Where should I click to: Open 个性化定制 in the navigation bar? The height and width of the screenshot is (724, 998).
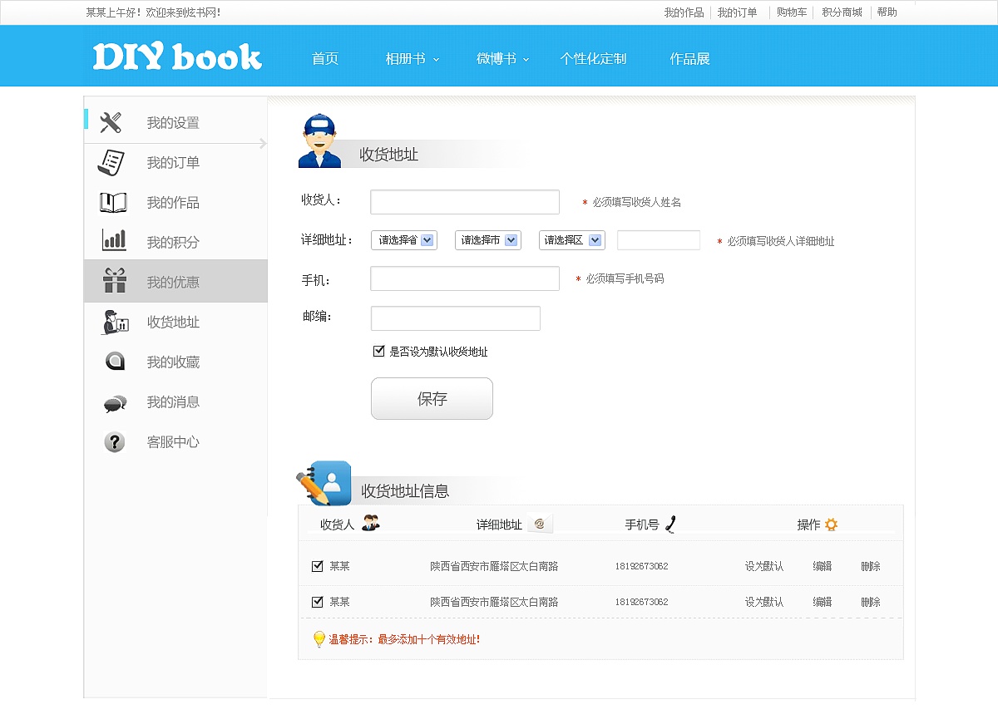[593, 59]
